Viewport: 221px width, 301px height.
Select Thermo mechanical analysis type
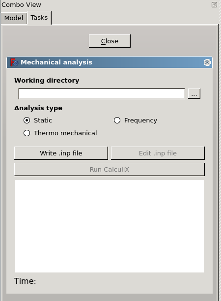click(60, 133)
